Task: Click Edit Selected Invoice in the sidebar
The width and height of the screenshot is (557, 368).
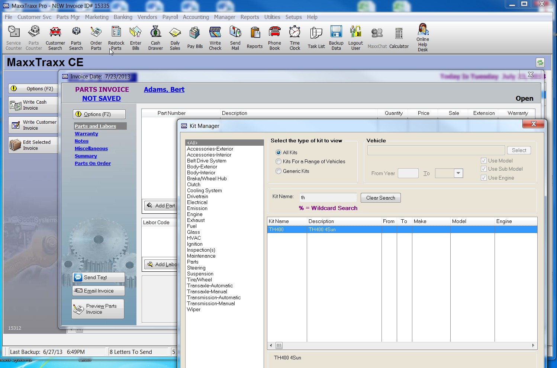Action: 33,145
